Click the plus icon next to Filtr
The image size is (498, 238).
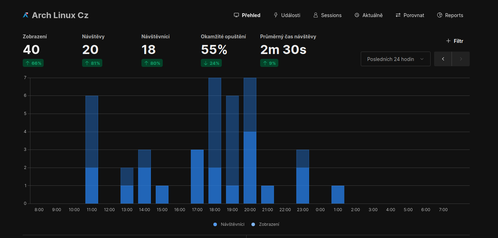(x=448, y=41)
